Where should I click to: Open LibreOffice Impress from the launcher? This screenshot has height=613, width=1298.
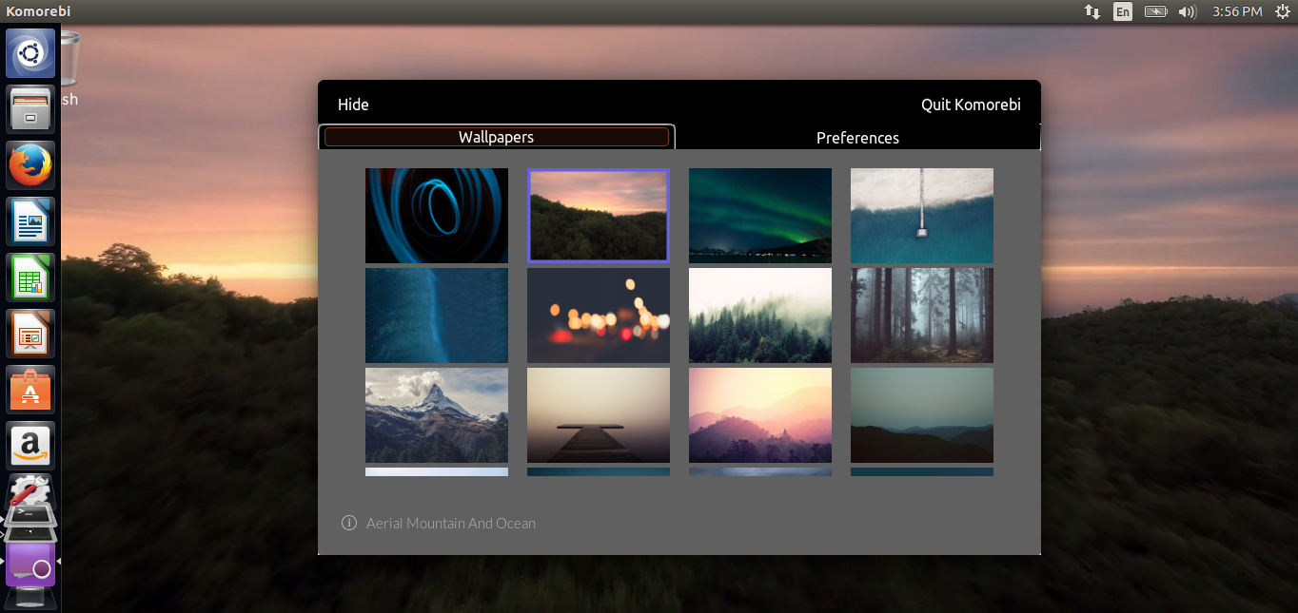30,334
